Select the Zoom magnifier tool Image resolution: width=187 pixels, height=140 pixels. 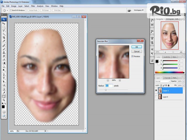point(4,100)
